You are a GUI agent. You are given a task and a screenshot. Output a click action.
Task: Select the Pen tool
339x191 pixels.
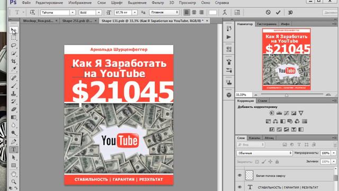(x=13, y=142)
